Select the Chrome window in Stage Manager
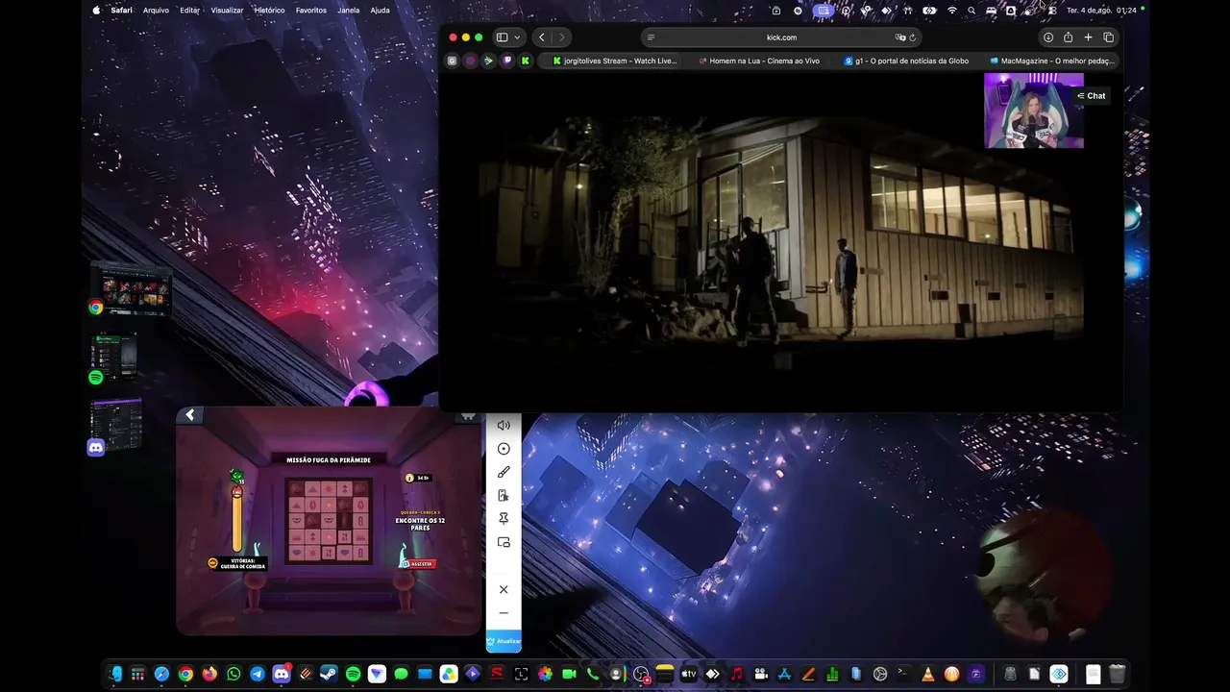The image size is (1230, 692). click(132, 289)
